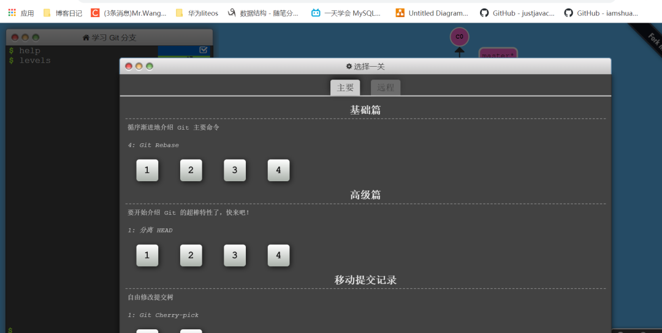Start level 1 in 高级篇
662x333 pixels.
click(x=147, y=255)
